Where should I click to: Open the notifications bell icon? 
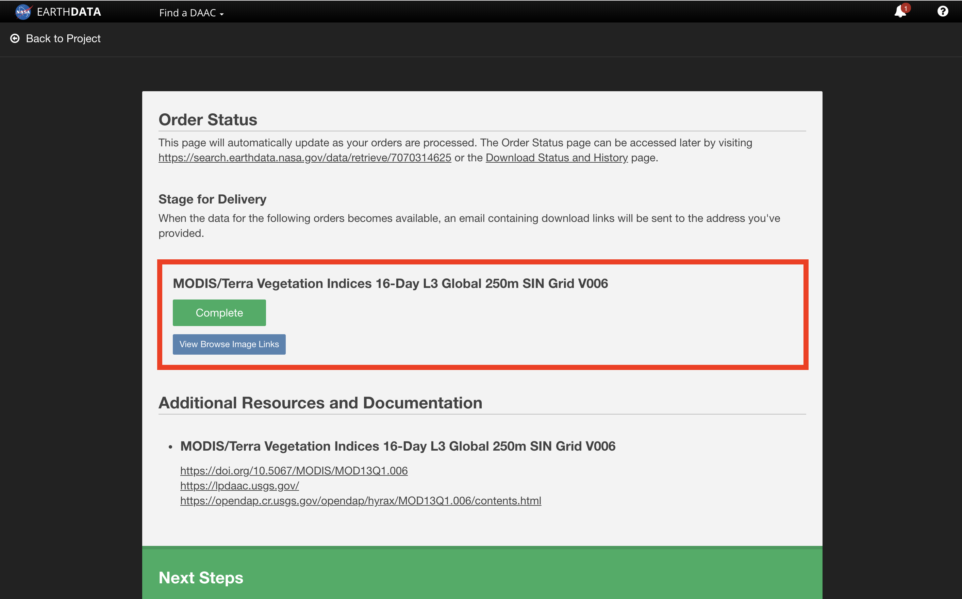899,12
